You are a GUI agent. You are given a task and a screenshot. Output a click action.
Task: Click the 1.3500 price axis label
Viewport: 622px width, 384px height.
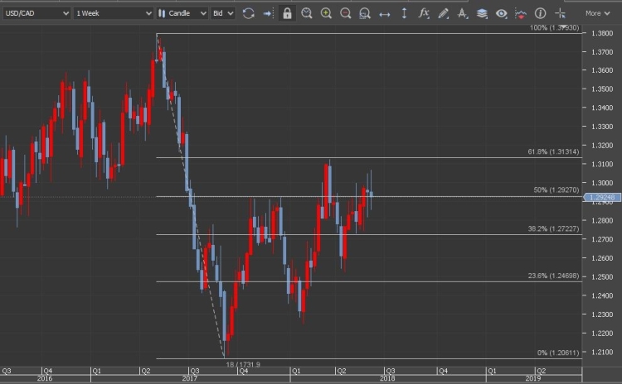[x=602, y=89]
